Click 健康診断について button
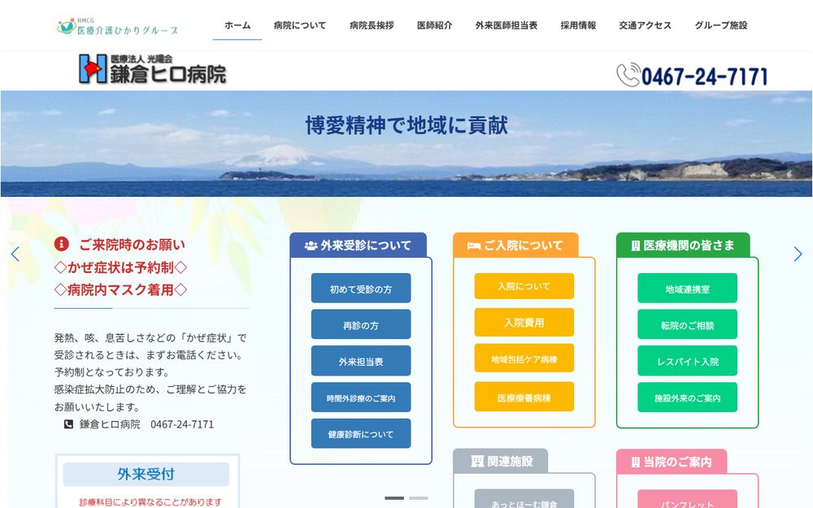Image resolution: width=813 pixels, height=508 pixels. (361, 433)
